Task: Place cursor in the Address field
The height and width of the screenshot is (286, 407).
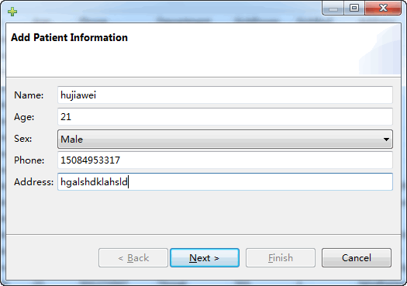Action: pos(225,181)
